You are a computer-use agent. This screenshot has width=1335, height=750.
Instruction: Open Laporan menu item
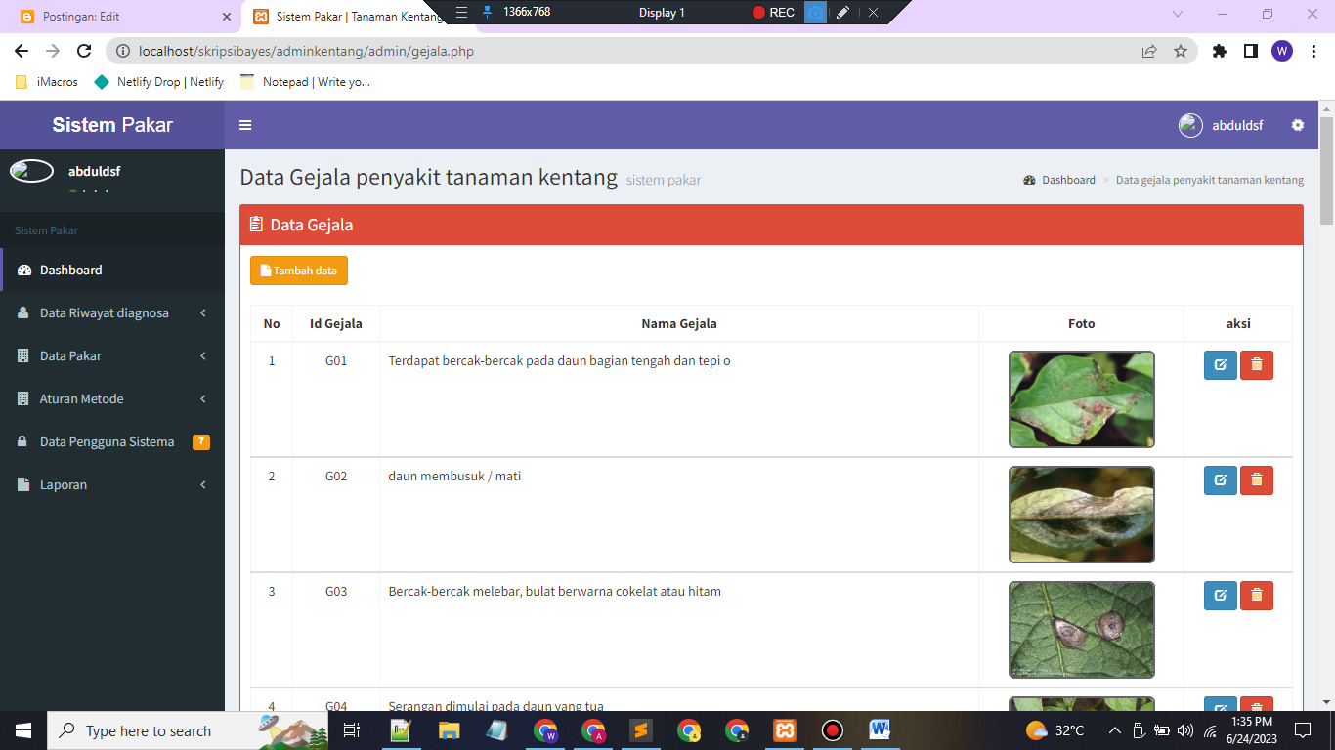[x=112, y=484]
